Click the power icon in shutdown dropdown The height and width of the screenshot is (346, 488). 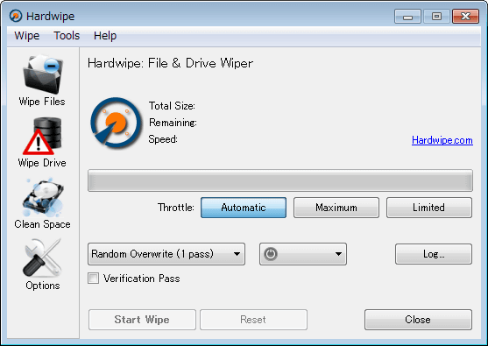271,254
